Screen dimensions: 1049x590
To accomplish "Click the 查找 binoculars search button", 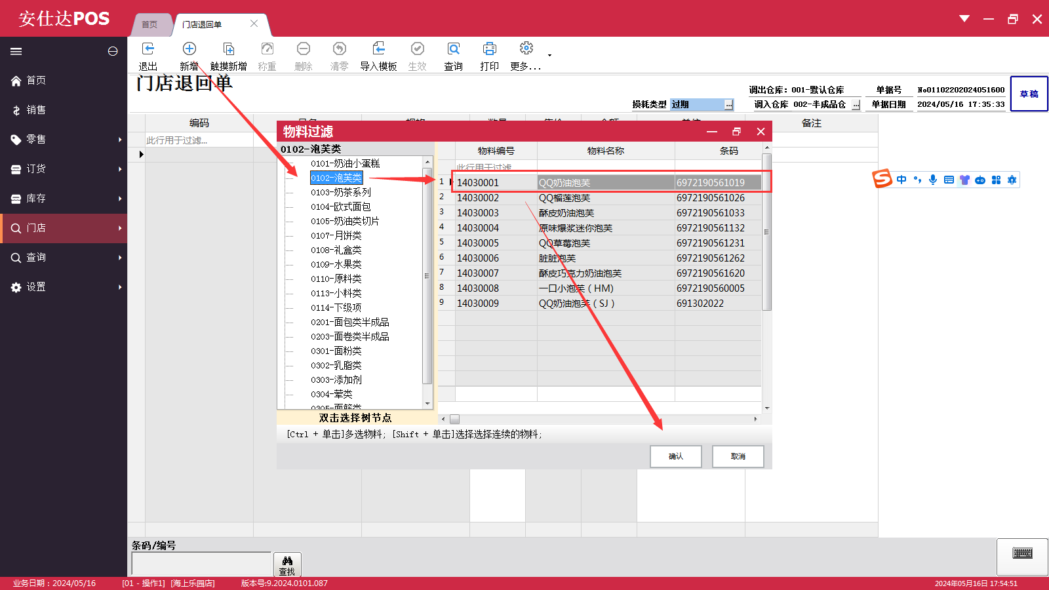I will tap(287, 564).
